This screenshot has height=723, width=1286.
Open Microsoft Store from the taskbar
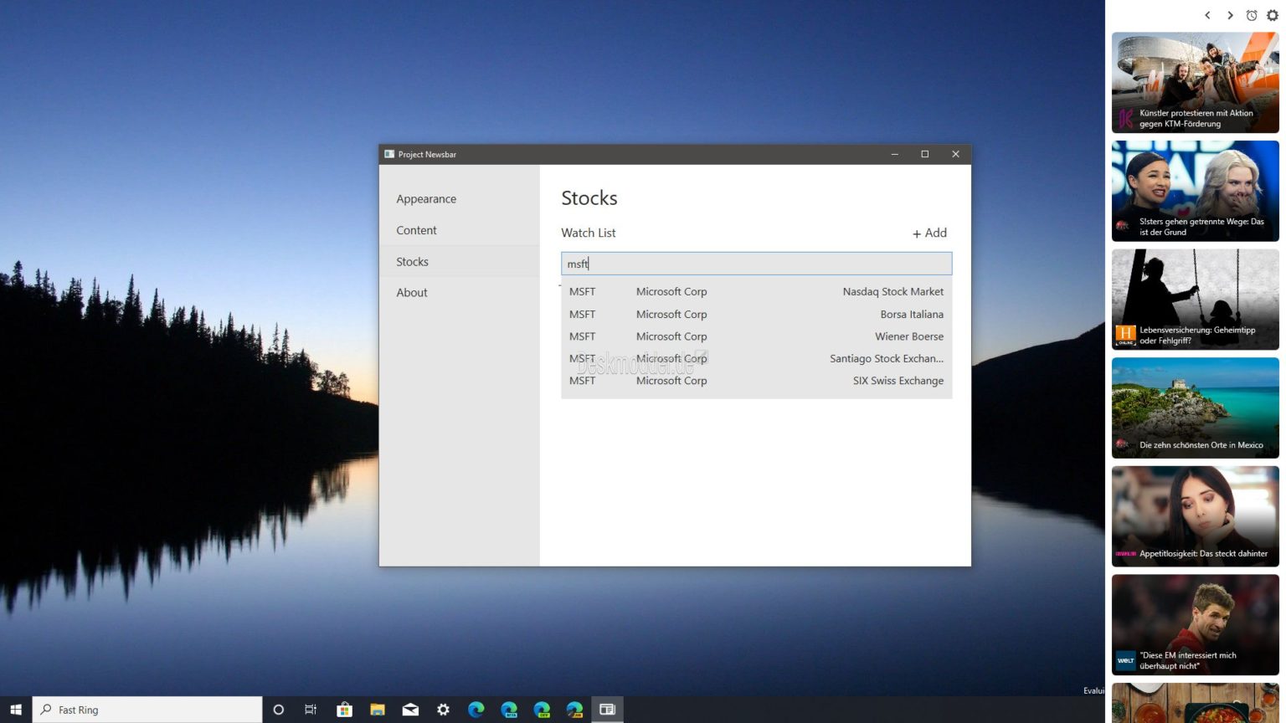click(x=344, y=710)
